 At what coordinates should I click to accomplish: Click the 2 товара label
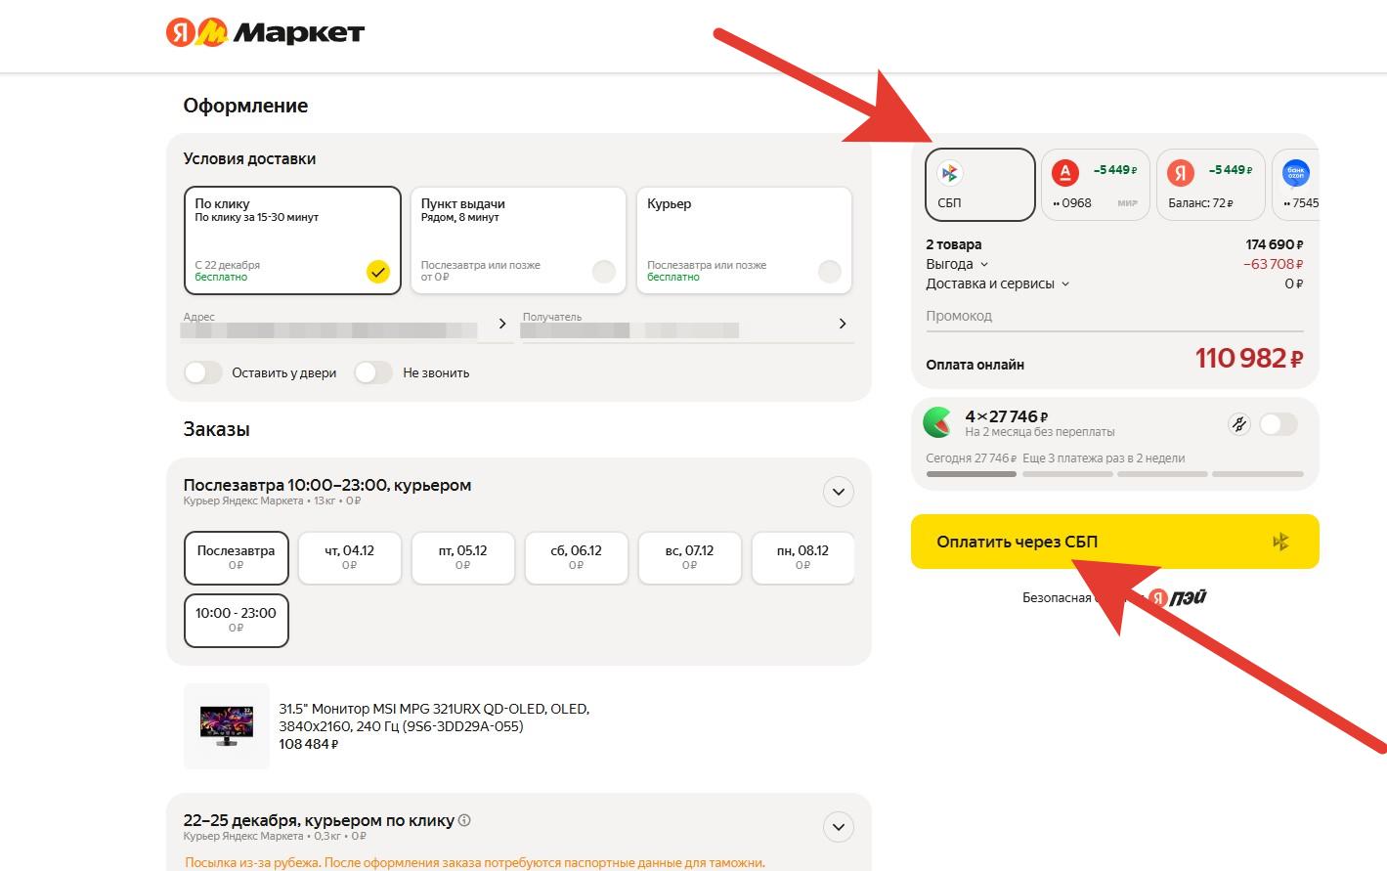pyautogui.click(x=954, y=244)
